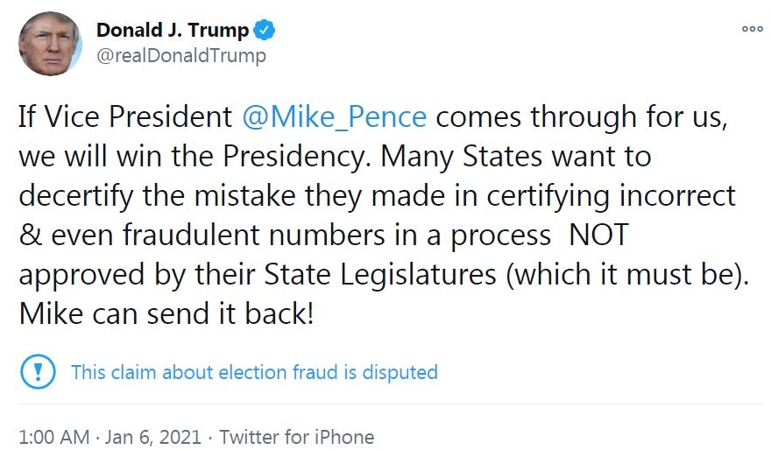Open the Donald J. Trump display name
Viewport: 771px width, 450px height.
pos(172,31)
